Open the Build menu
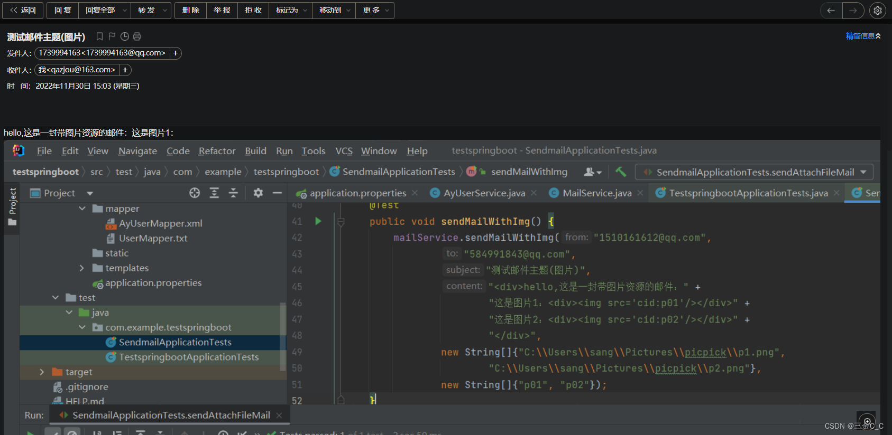This screenshot has width=892, height=435. [x=255, y=151]
